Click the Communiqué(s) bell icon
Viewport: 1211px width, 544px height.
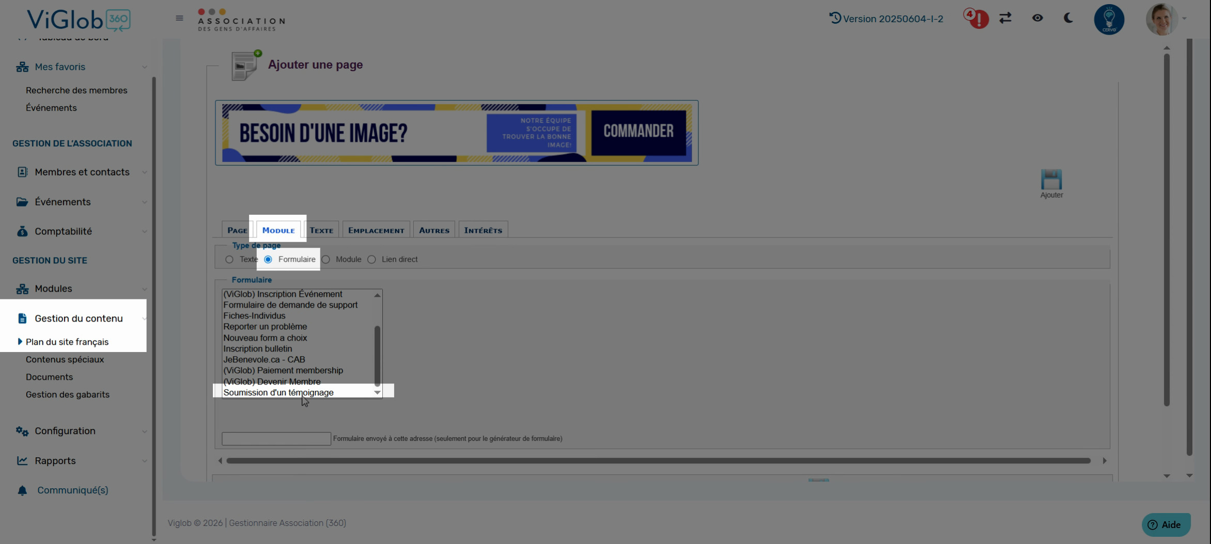point(22,490)
